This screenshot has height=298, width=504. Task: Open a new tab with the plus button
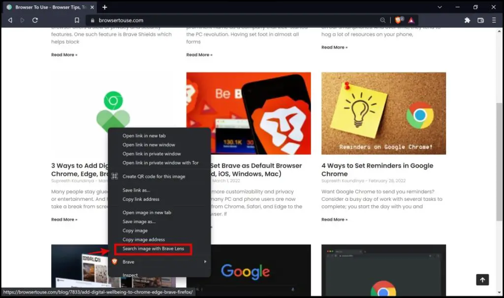(x=105, y=7)
